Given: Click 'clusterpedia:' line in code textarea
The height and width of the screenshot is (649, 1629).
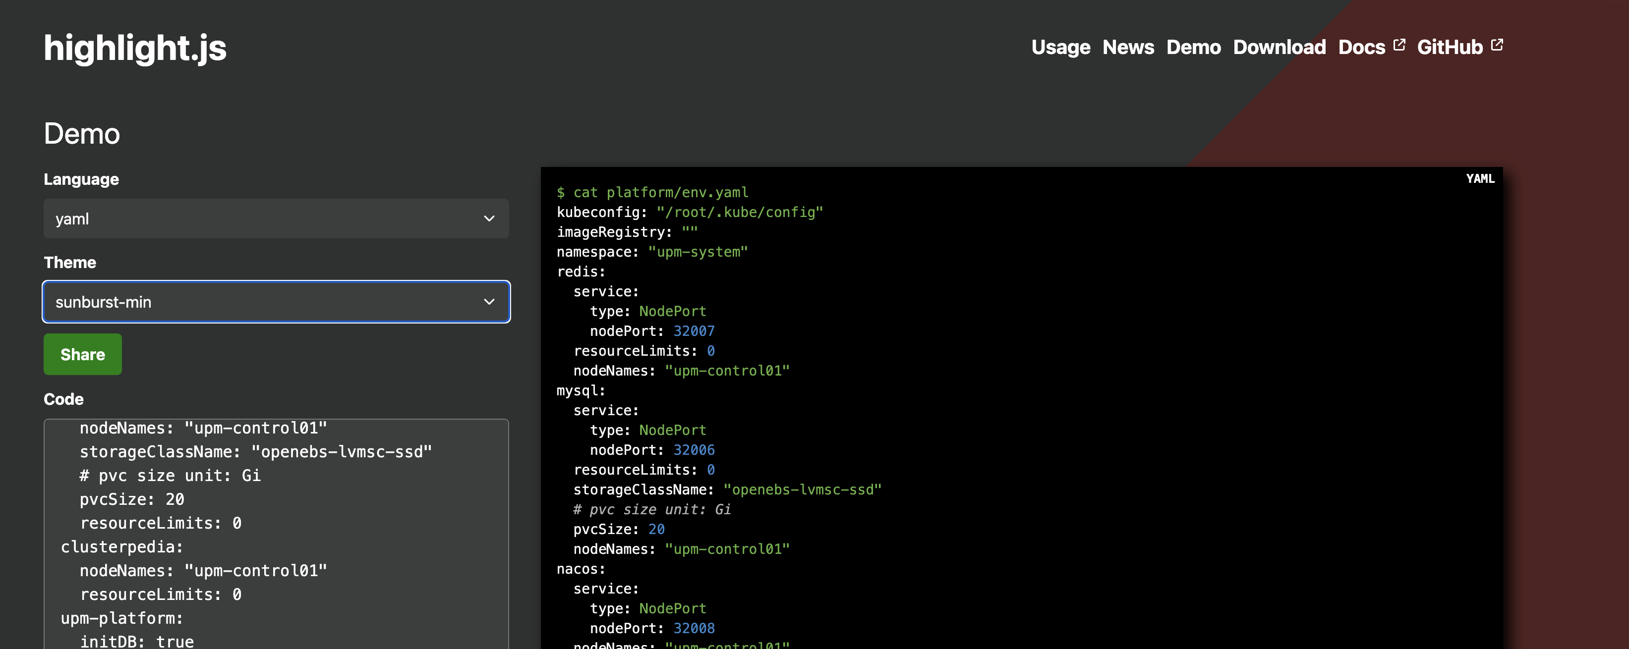Looking at the screenshot, I should (x=121, y=547).
